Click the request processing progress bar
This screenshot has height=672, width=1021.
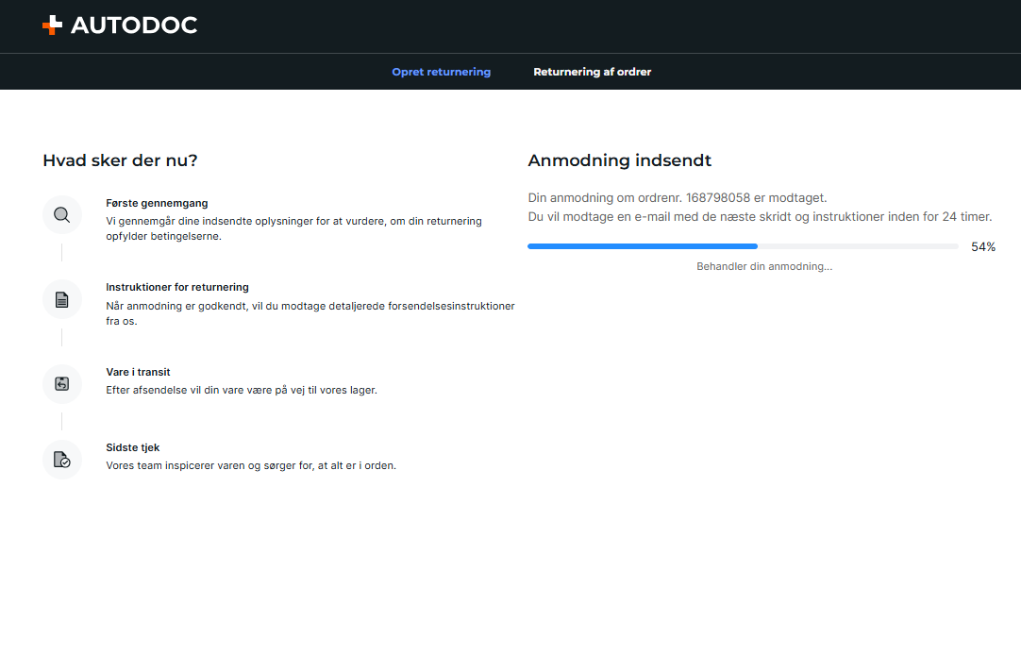743,246
